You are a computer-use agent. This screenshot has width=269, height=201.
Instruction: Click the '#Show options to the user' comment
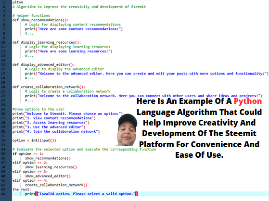tap(38, 109)
